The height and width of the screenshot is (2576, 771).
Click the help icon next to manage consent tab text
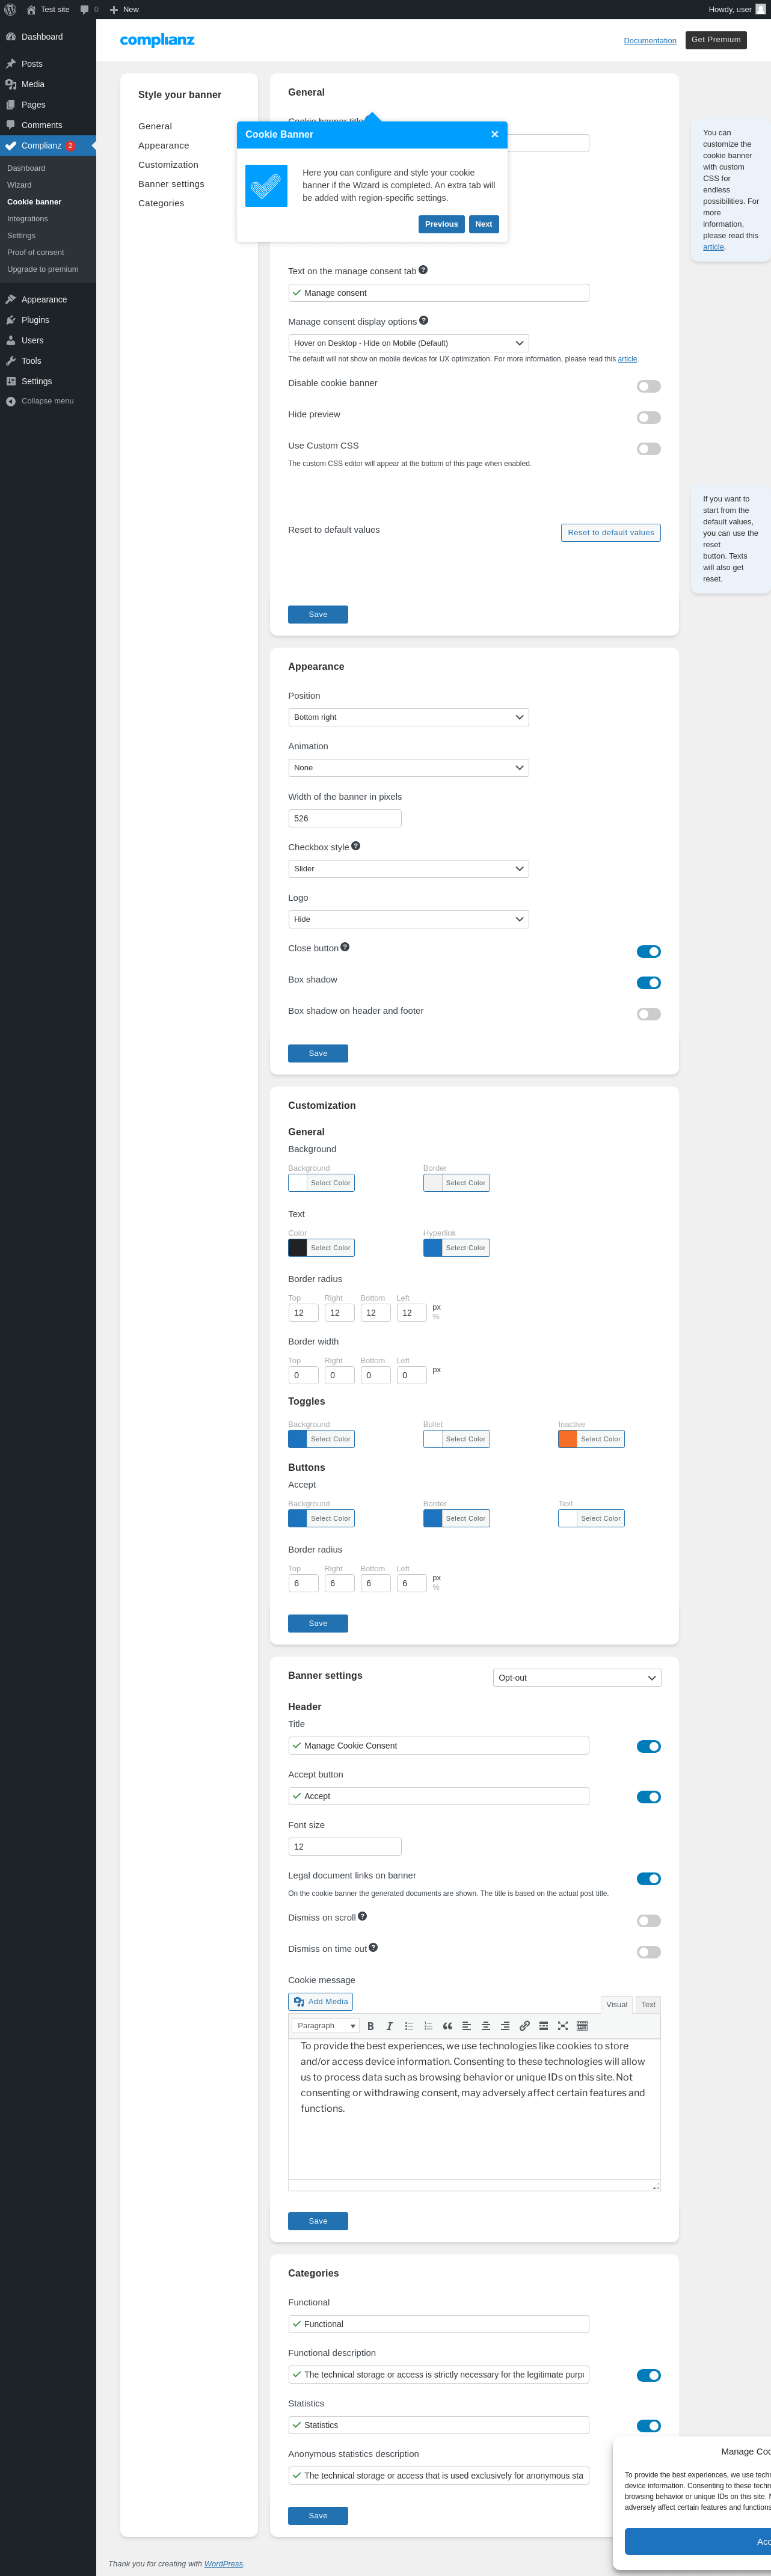click(423, 270)
